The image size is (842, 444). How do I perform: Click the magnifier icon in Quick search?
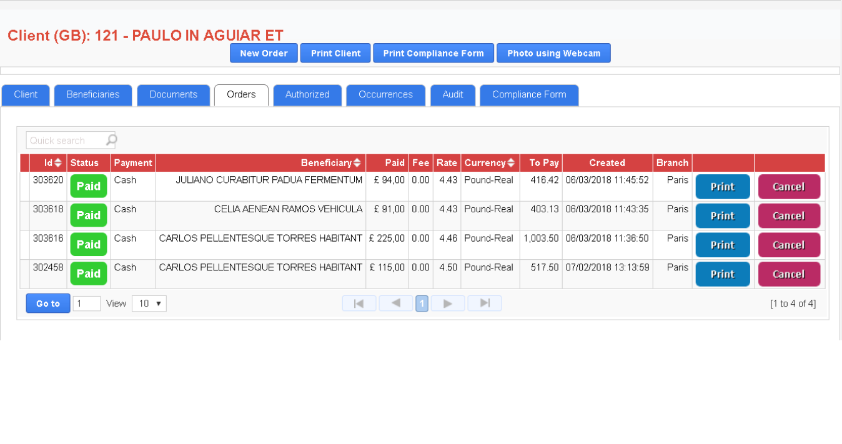pyautogui.click(x=111, y=141)
